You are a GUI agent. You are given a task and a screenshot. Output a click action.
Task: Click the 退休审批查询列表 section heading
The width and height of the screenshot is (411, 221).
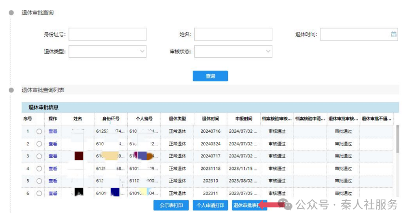pos(43,90)
